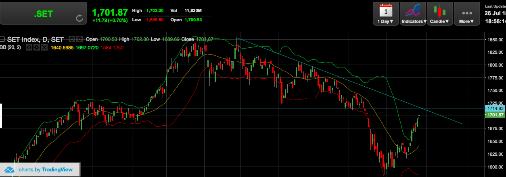Click the refresh arrow in the .SET box
The width and height of the screenshot is (506, 177).
point(79,18)
